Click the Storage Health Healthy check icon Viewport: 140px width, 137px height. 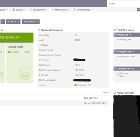click(9, 52)
